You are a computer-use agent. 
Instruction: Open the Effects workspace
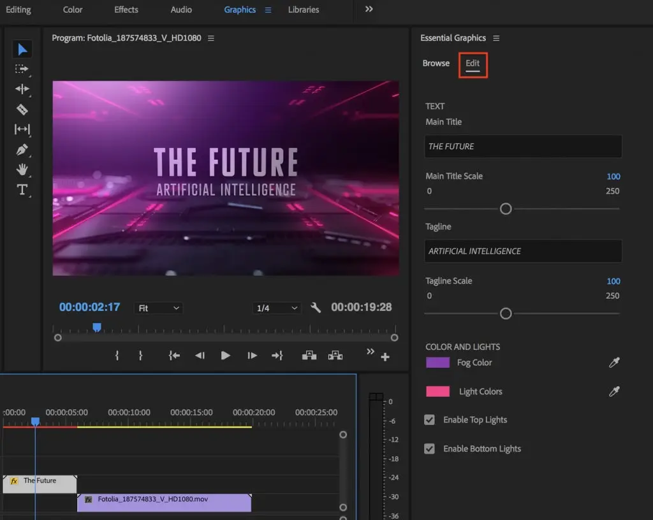click(126, 10)
